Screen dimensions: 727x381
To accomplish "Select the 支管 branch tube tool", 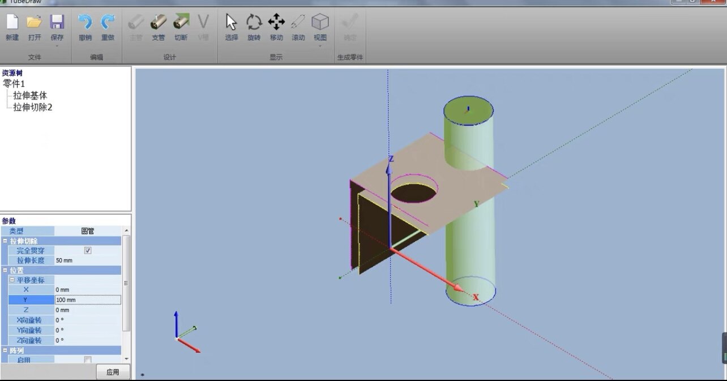I will 158,27.
